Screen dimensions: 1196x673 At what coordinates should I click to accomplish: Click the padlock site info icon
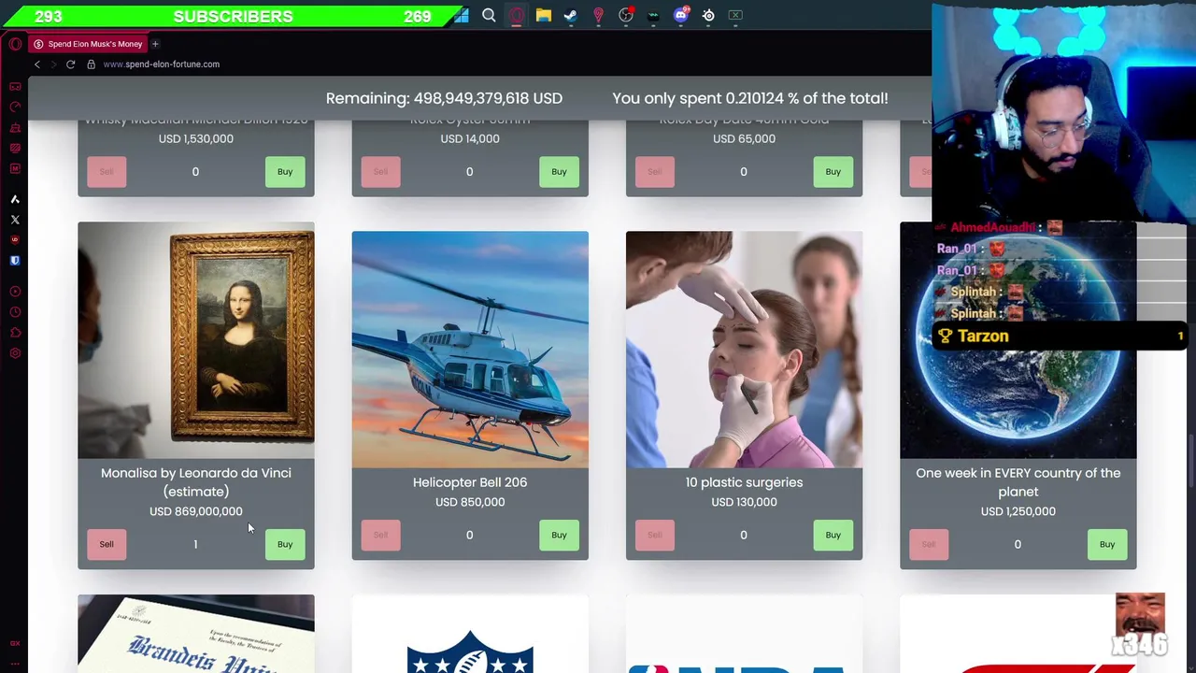tap(91, 64)
